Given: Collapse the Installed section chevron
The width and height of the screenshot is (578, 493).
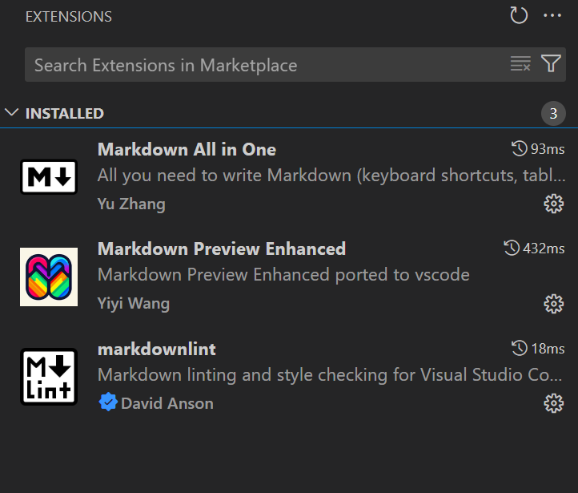Looking at the screenshot, I should coord(11,113).
